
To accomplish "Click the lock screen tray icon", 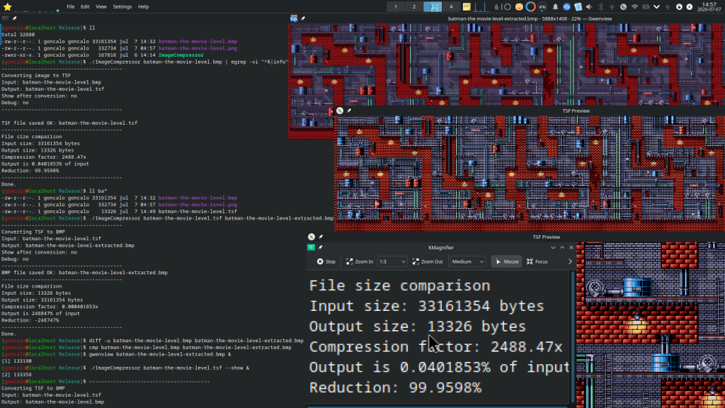I will pos(679,7).
